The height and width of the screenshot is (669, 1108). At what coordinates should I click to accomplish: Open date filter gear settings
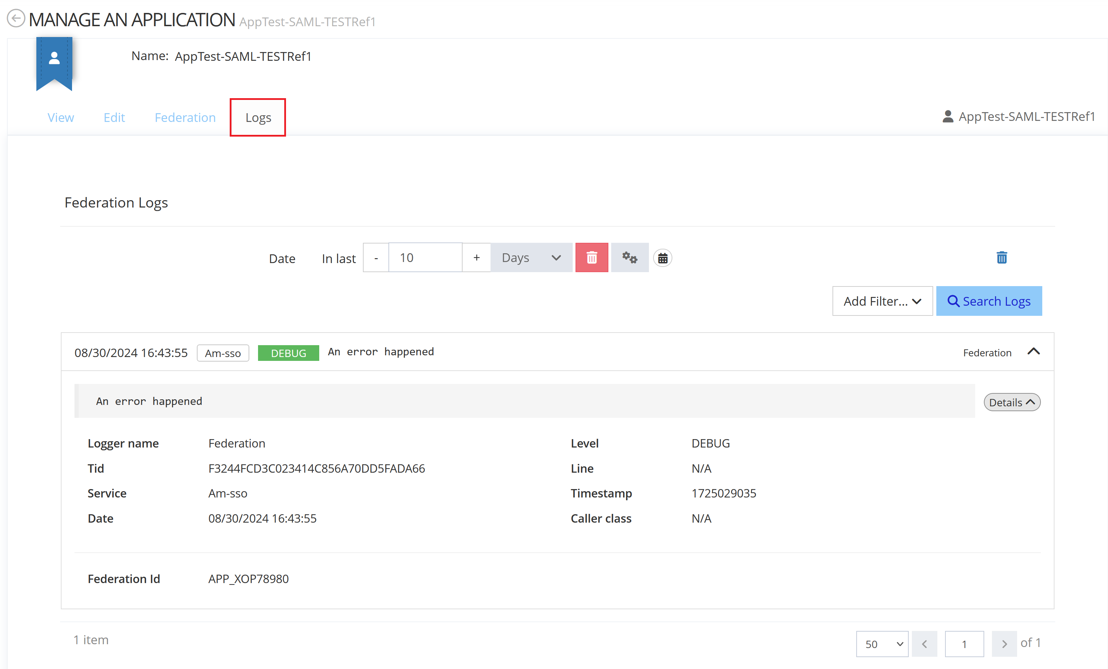[629, 257]
